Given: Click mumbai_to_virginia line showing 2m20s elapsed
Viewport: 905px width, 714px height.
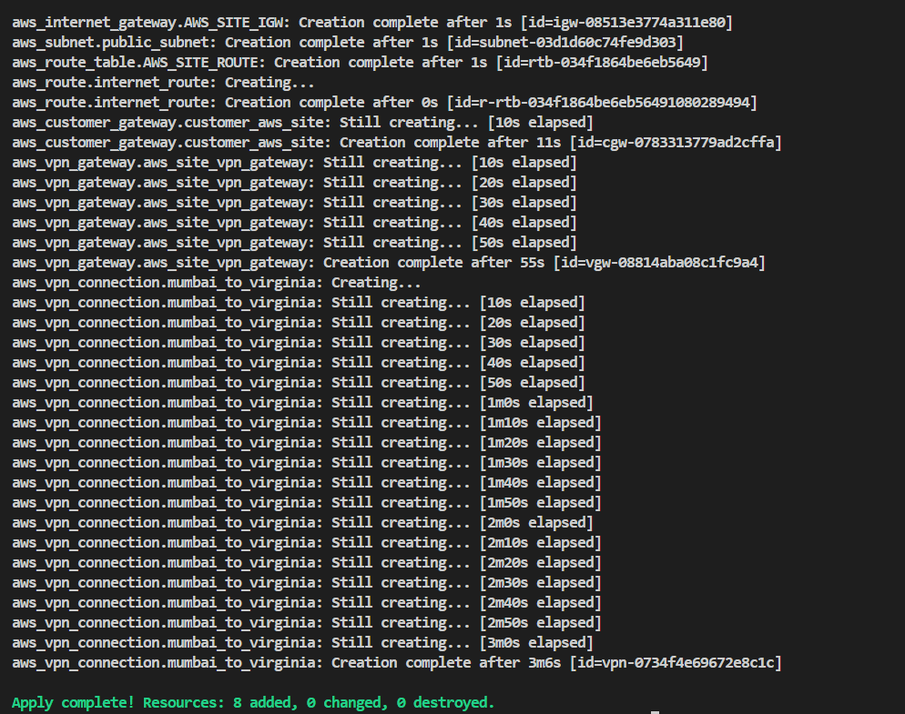Looking at the screenshot, I should pyautogui.click(x=307, y=563).
